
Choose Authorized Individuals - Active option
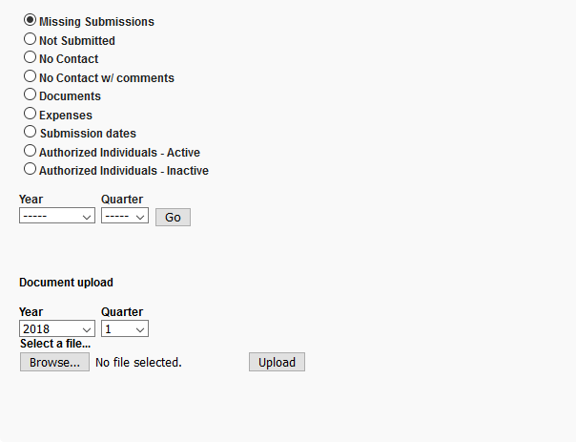click(31, 151)
